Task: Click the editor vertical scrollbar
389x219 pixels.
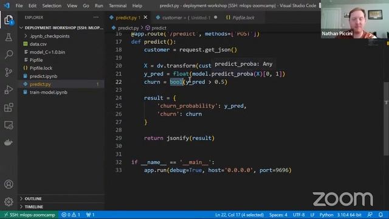Action: [x=387, y=119]
